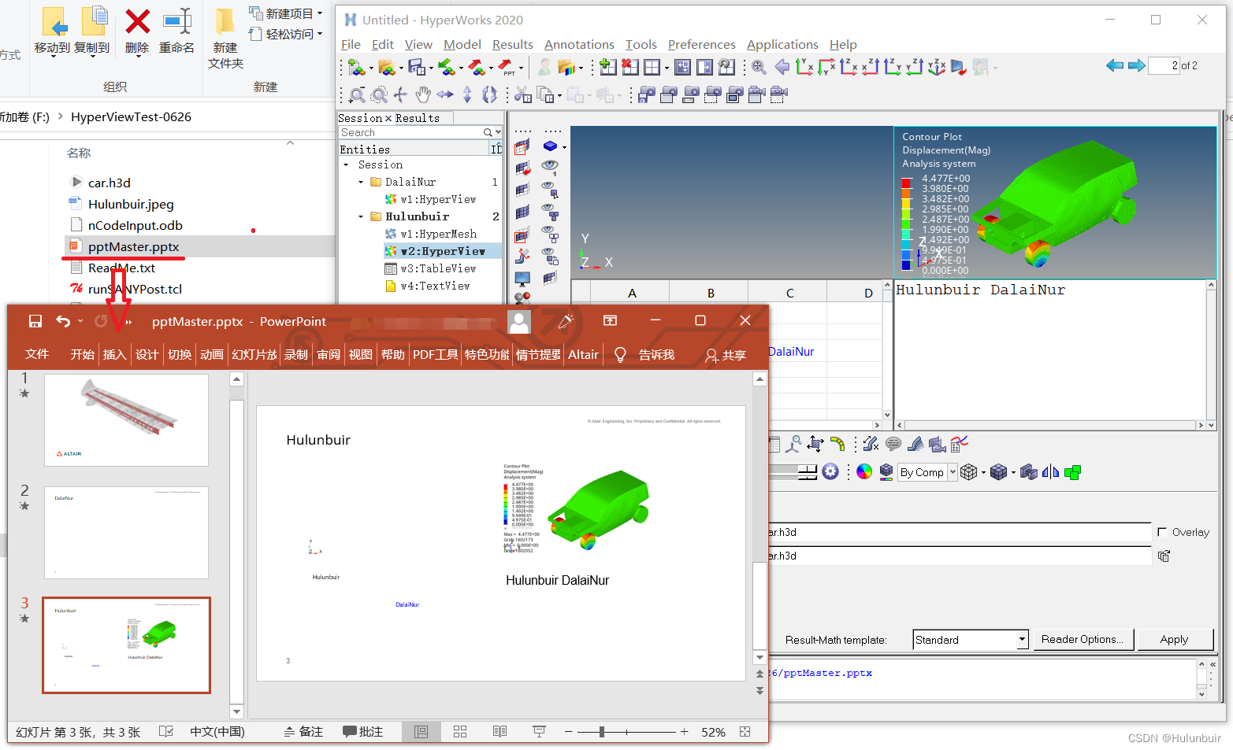Click the Copy Window icon
Image resolution: width=1233 pixels, height=750 pixels.
[545, 95]
